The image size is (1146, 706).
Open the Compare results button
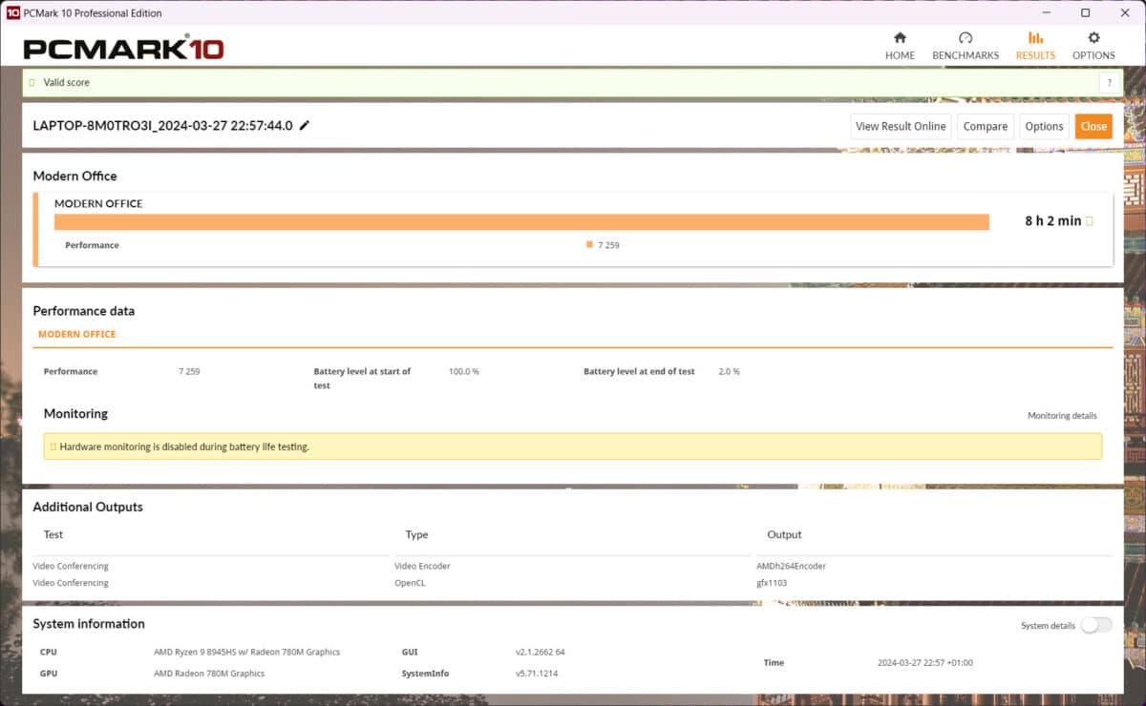pyautogui.click(x=985, y=126)
